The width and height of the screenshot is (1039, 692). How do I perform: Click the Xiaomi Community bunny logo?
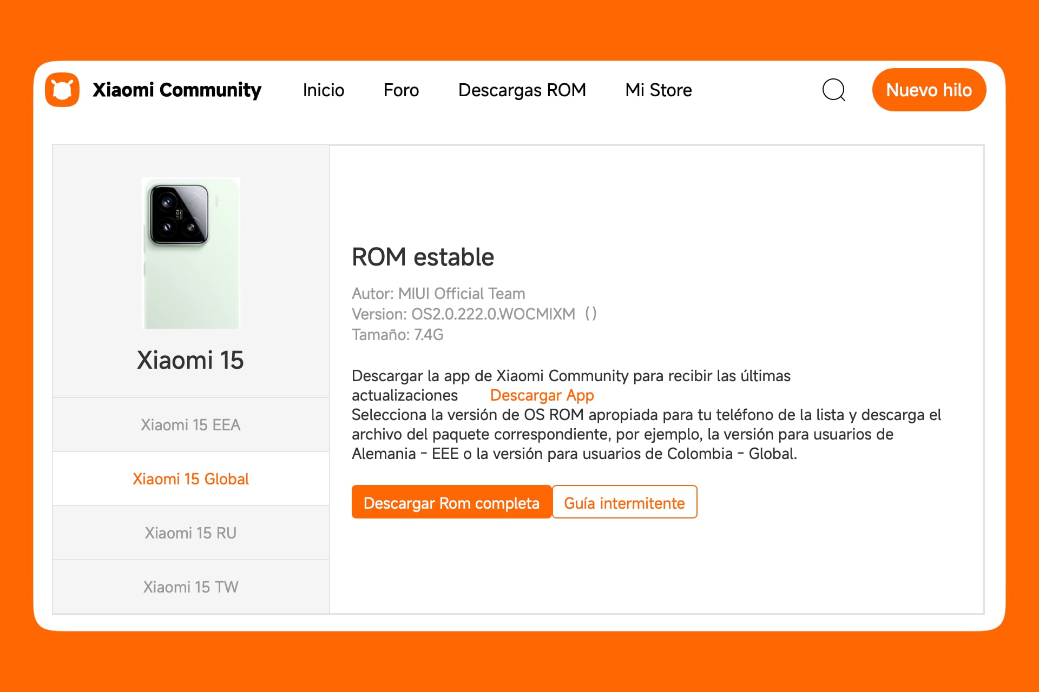pyautogui.click(x=62, y=90)
